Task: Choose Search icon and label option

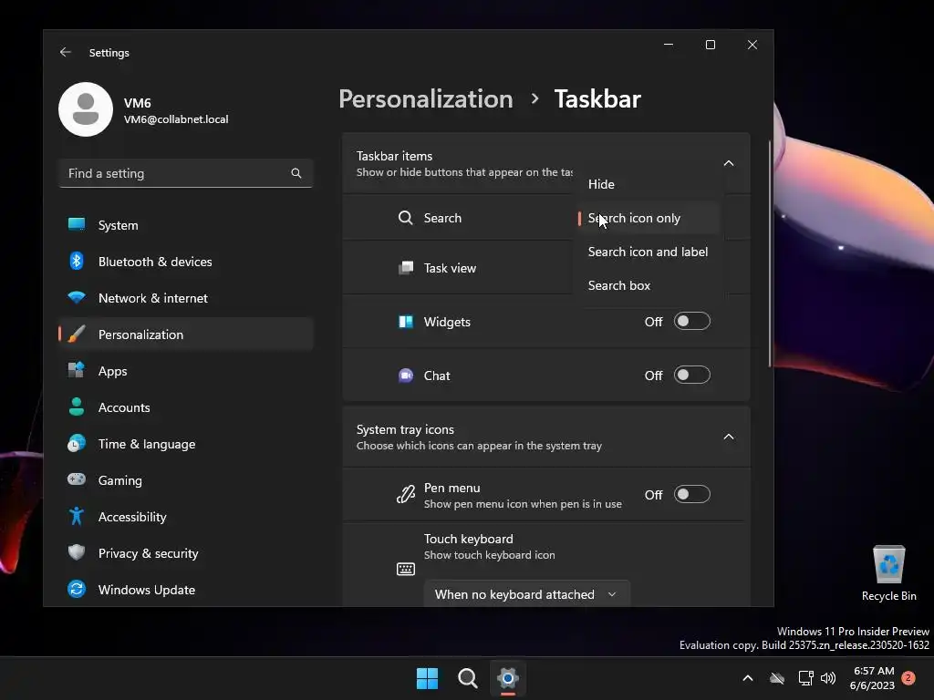Action: [x=649, y=252]
